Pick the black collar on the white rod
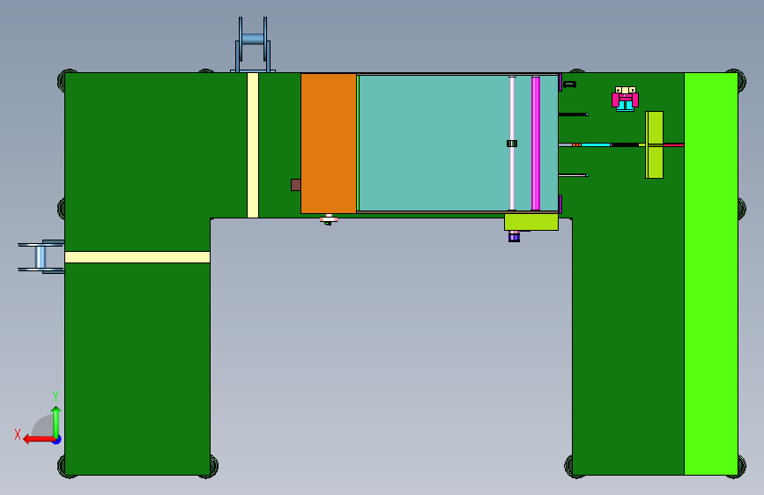 point(512,144)
